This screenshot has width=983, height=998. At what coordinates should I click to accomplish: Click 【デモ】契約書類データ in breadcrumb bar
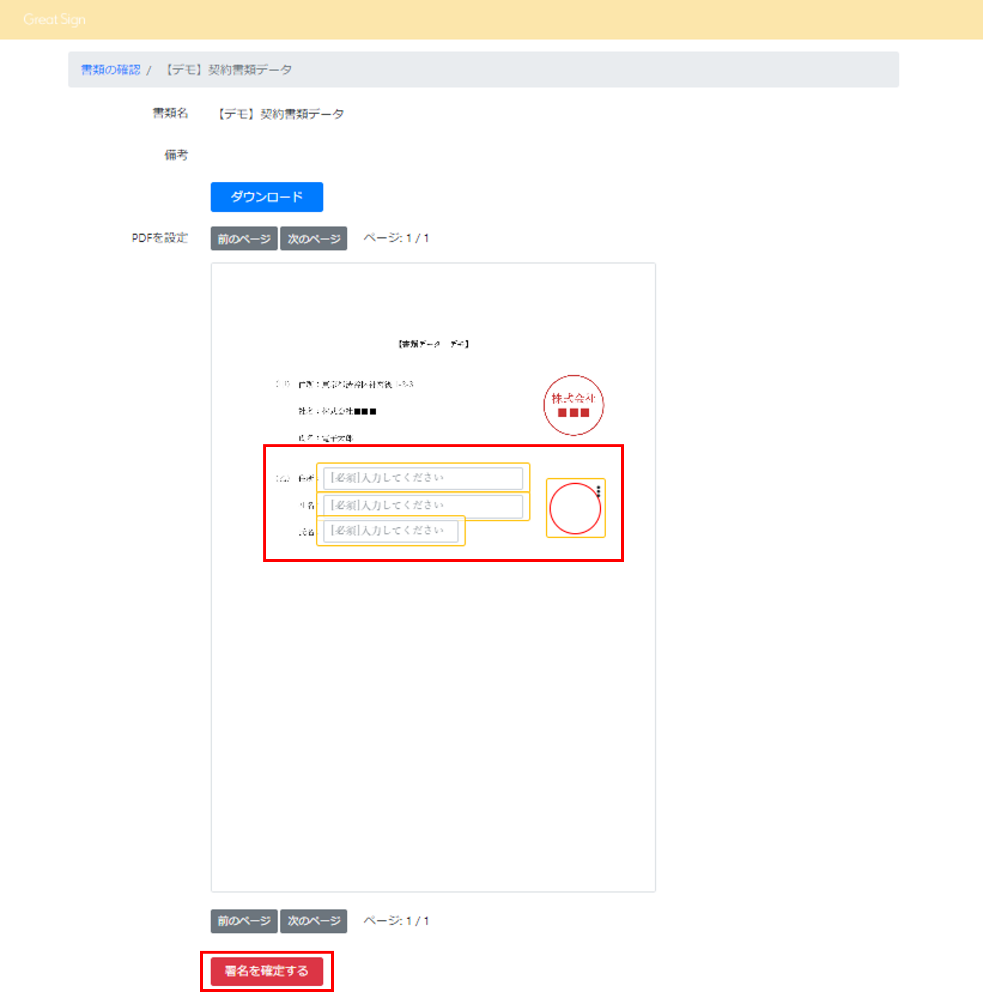click(x=229, y=70)
